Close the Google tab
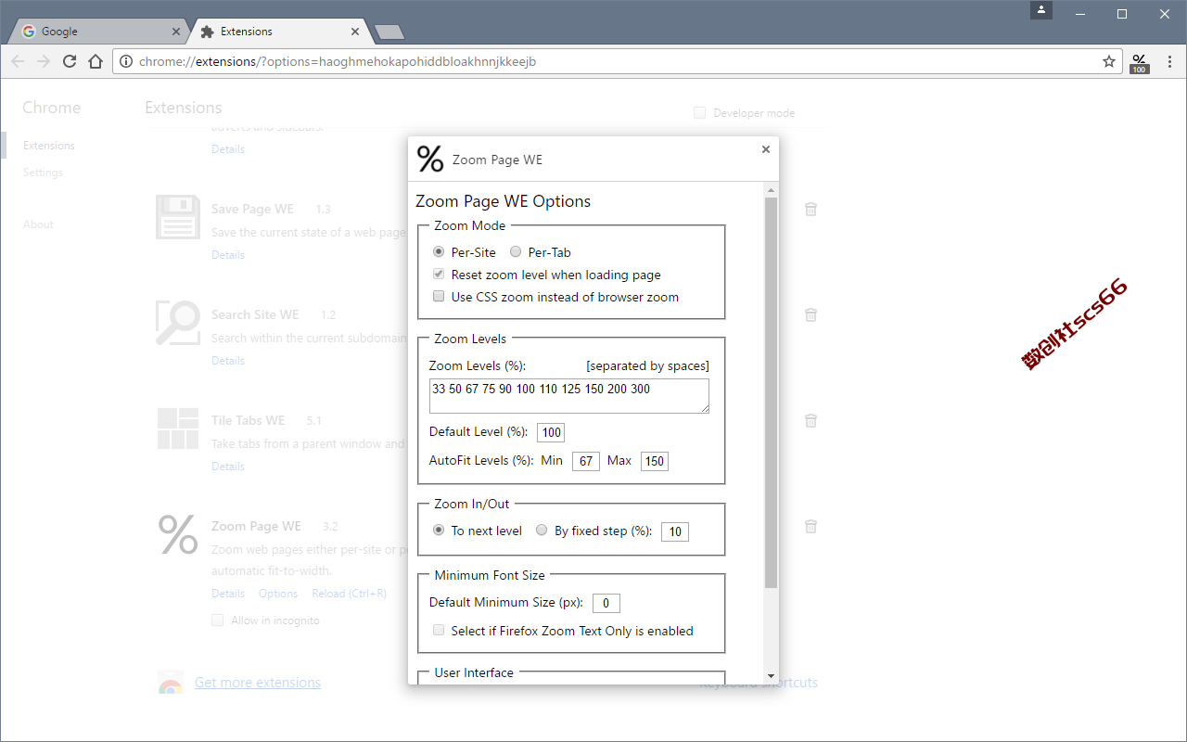1187x742 pixels. pos(176,32)
